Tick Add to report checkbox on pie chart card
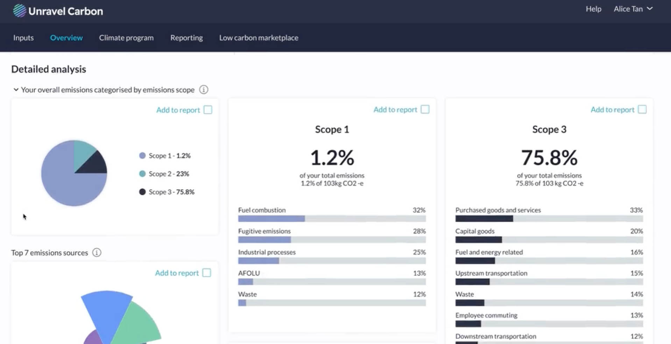671x344 pixels. click(x=208, y=110)
